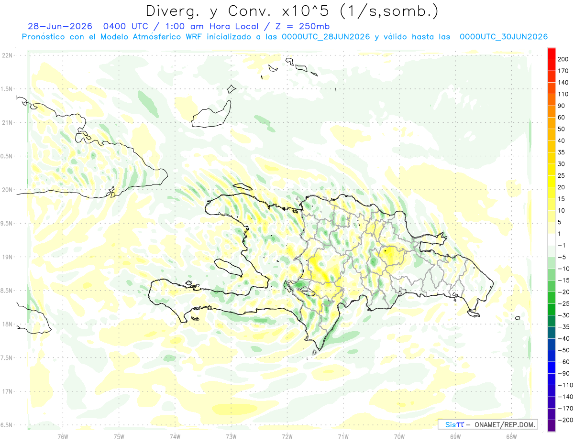Click the '-90' value on the color legend

pyautogui.click(x=563, y=374)
